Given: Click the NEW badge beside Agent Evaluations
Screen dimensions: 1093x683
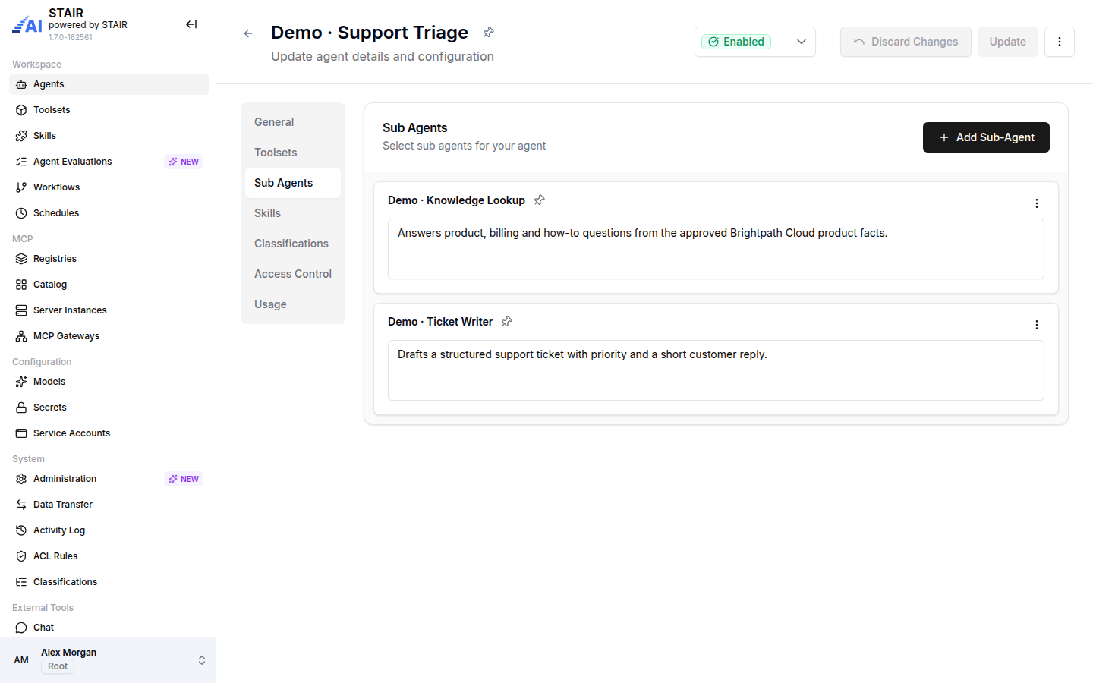Looking at the screenshot, I should pyautogui.click(x=184, y=162).
